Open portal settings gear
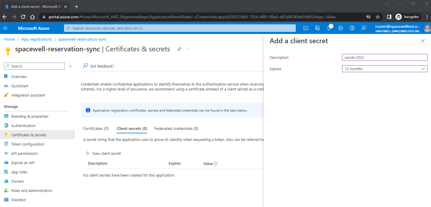Viewport: 431px width, 207px height. click(x=341, y=28)
